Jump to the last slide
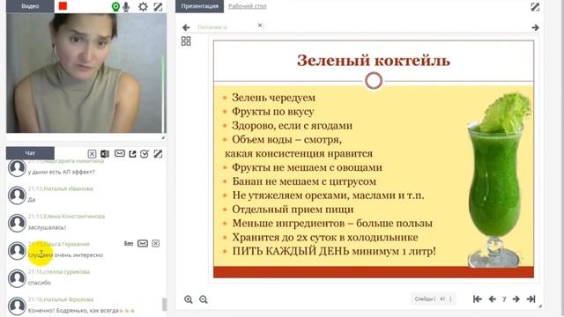Image resolution: width=564 pixels, height=317 pixels. pos(531,299)
